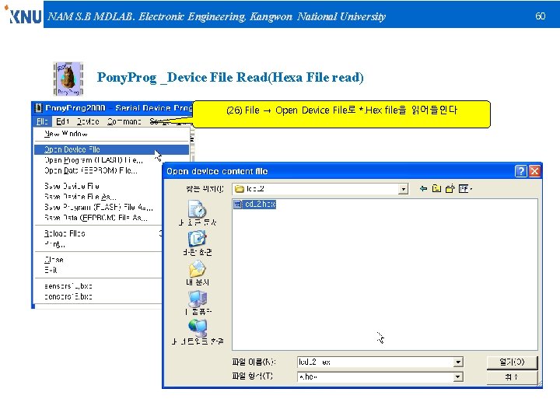The height and width of the screenshot is (420, 560).
Task: Close the Open device content file dialog
Action: click(534, 171)
